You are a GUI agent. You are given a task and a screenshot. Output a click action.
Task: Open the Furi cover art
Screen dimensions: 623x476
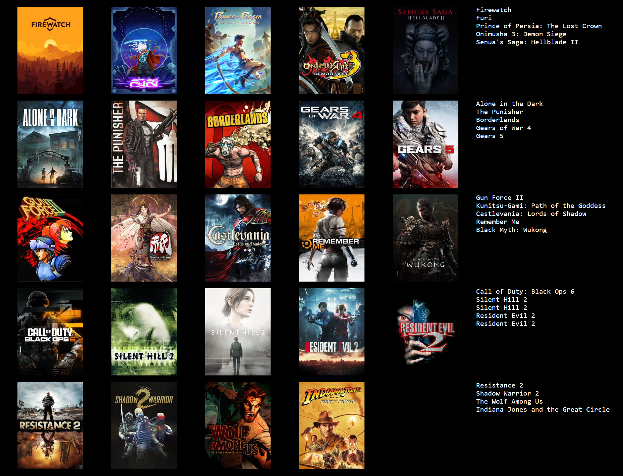tap(144, 50)
